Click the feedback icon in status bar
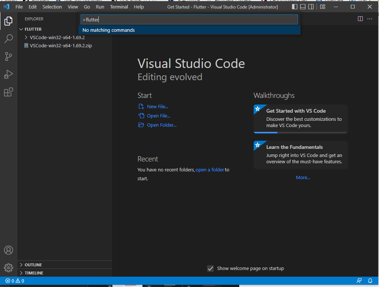379x287 pixels. tap(359, 281)
